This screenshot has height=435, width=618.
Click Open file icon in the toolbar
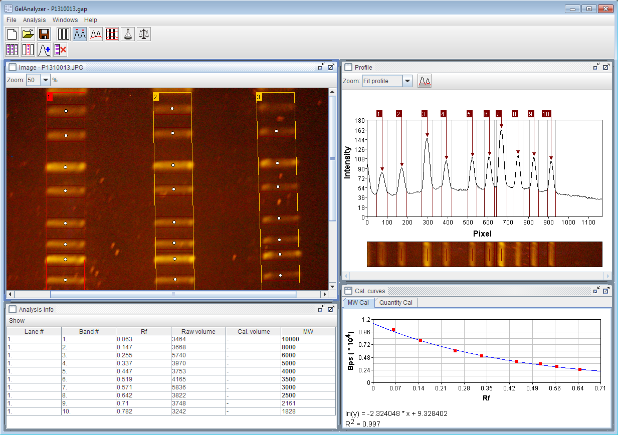coord(28,34)
